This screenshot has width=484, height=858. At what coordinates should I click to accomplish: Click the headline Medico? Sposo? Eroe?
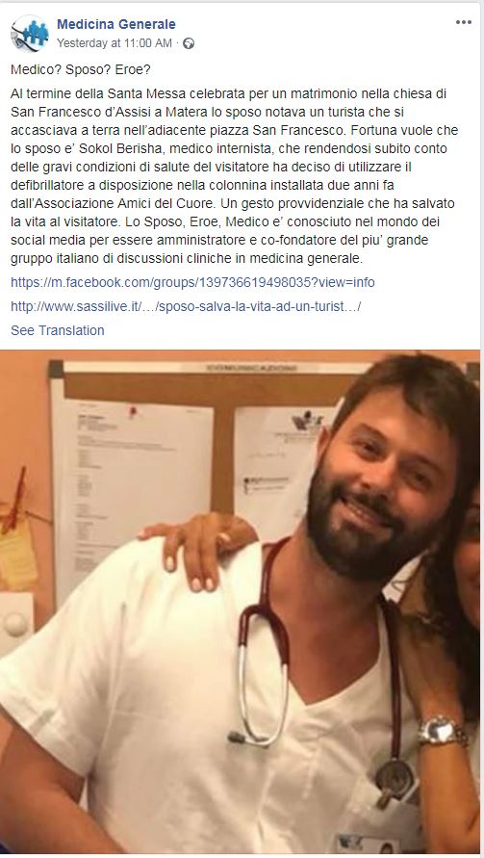(81, 70)
